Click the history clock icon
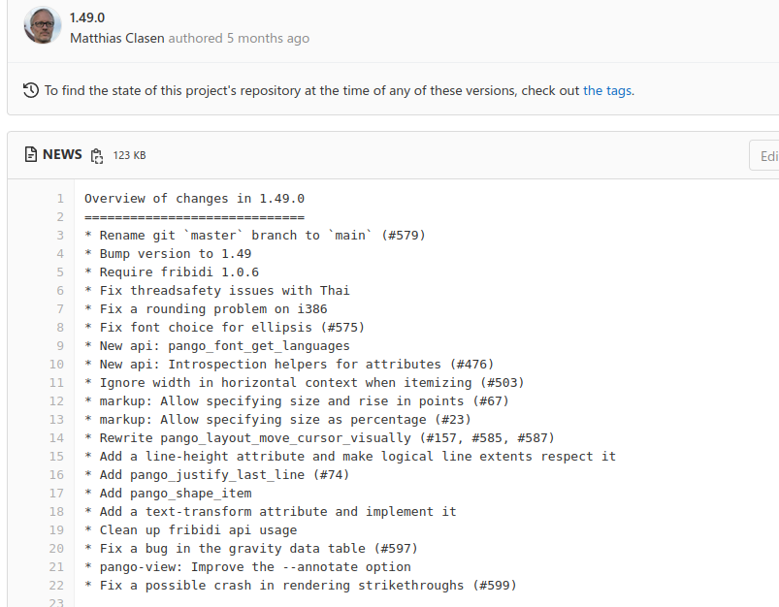The height and width of the screenshot is (607, 779). click(x=31, y=90)
